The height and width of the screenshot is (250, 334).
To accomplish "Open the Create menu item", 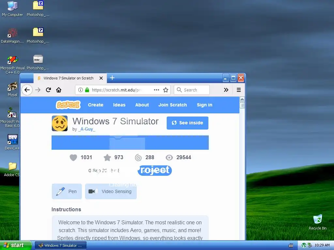I will 96,105.
